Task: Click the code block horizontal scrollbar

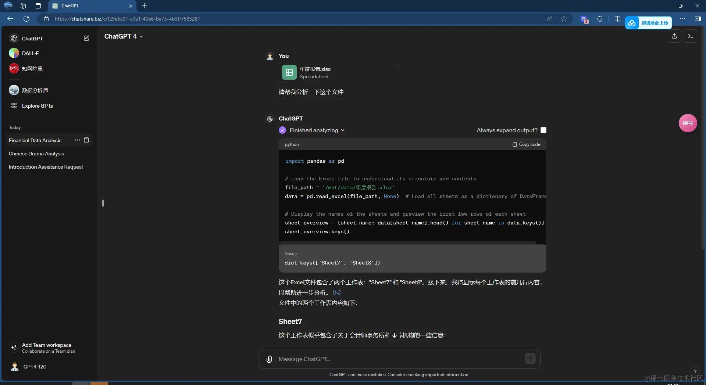Action: tap(407, 242)
